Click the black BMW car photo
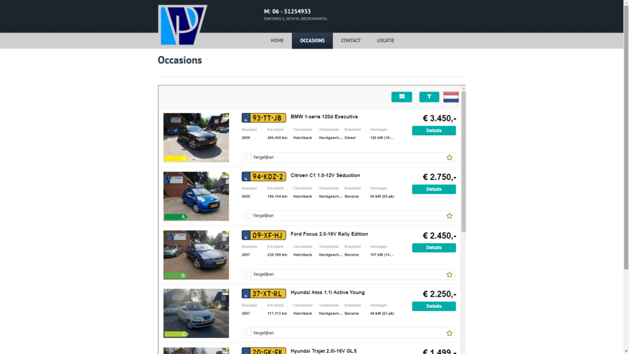The image size is (629, 354). point(196,137)
